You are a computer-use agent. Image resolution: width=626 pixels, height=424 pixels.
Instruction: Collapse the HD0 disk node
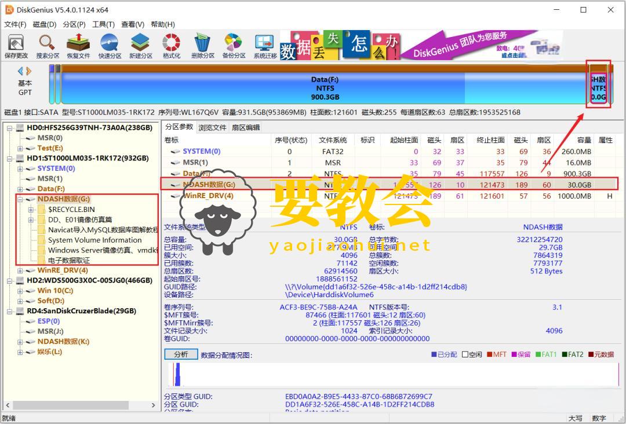[x=9, y=128]
